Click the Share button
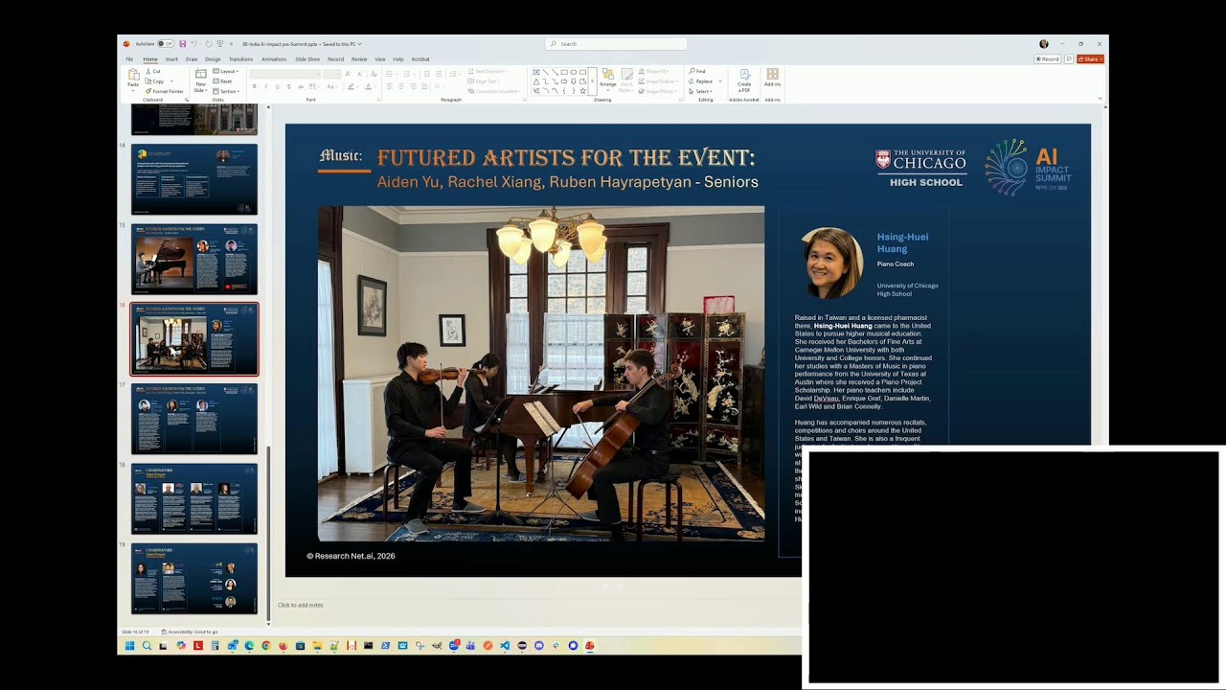This screenshot has width=1226, height=690. [x=1090, y=58]
